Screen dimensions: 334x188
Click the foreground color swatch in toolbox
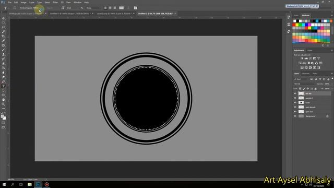pyautogui.click(x=2, y=116)
